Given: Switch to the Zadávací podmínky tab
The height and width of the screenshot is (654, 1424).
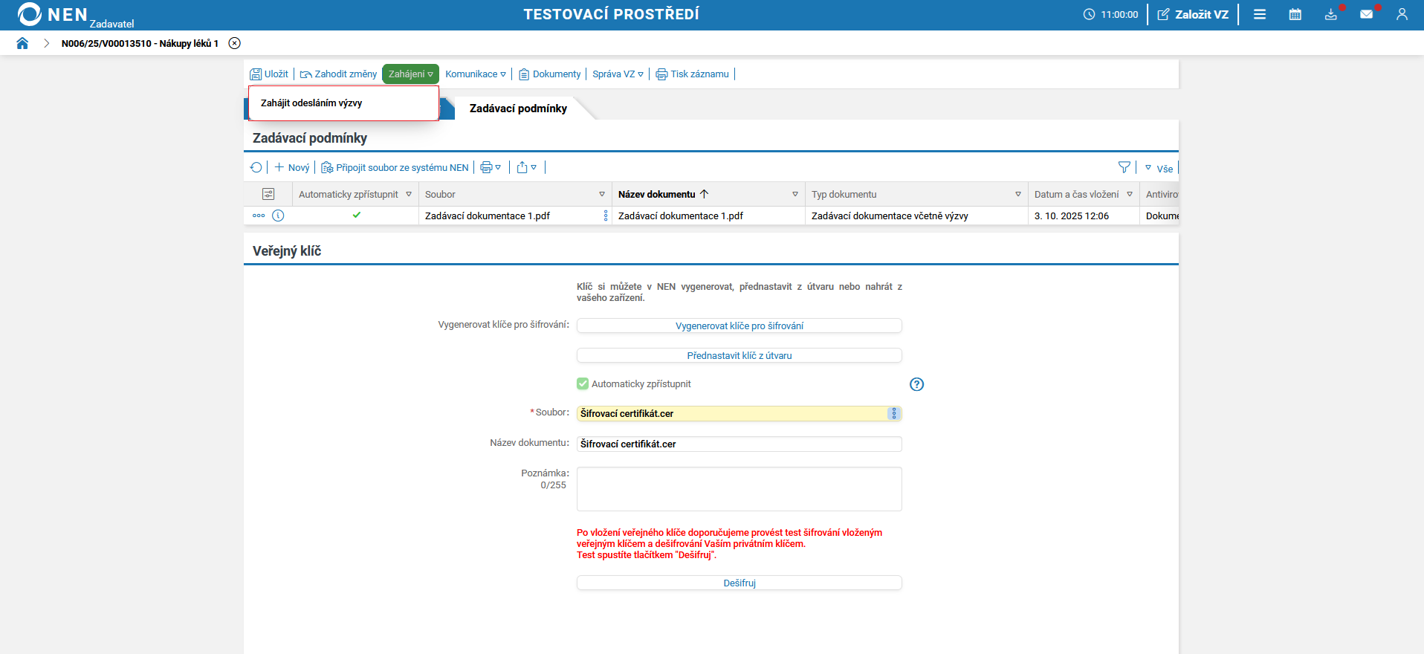Looking at the screenshot, I should 518,109.
